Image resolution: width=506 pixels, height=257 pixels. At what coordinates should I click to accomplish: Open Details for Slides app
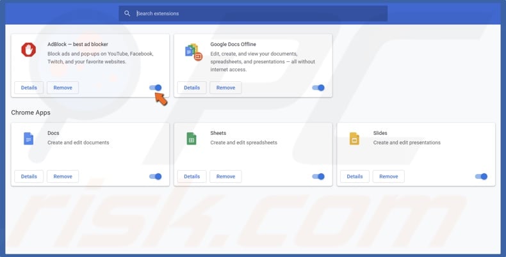click(355, 176)
